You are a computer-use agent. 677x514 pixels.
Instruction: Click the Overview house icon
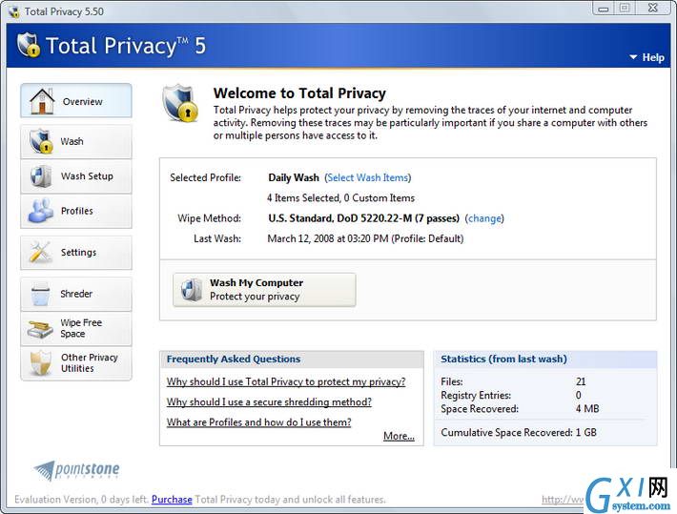click(x=42, y=101)
